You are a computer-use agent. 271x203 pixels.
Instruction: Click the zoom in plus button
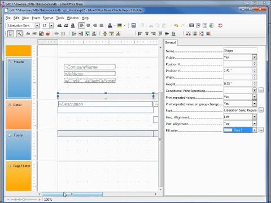click(40, 200)
